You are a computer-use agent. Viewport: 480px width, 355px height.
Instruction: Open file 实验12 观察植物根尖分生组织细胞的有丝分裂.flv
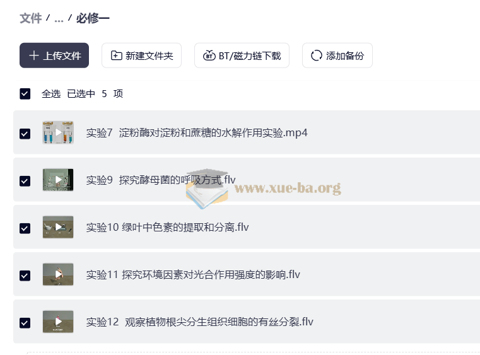[199, 322]
